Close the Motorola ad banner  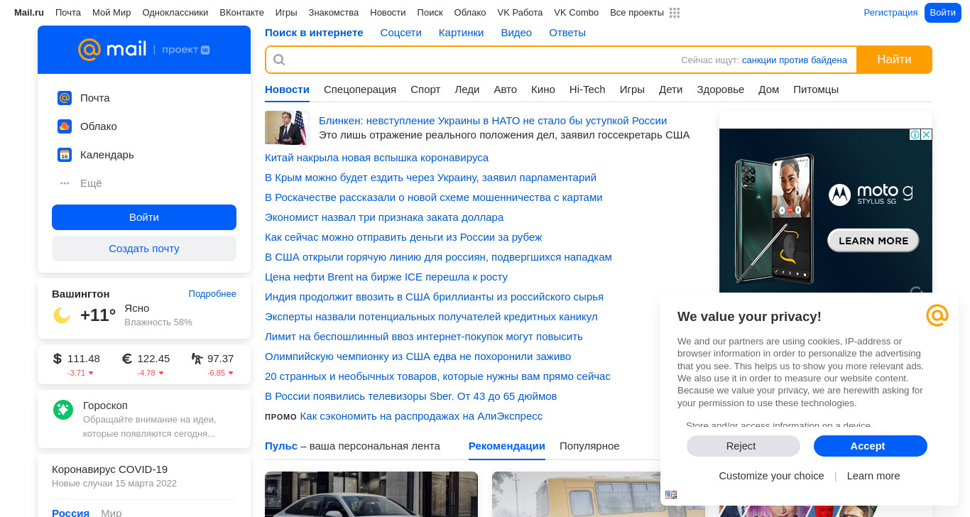[926, 135]
